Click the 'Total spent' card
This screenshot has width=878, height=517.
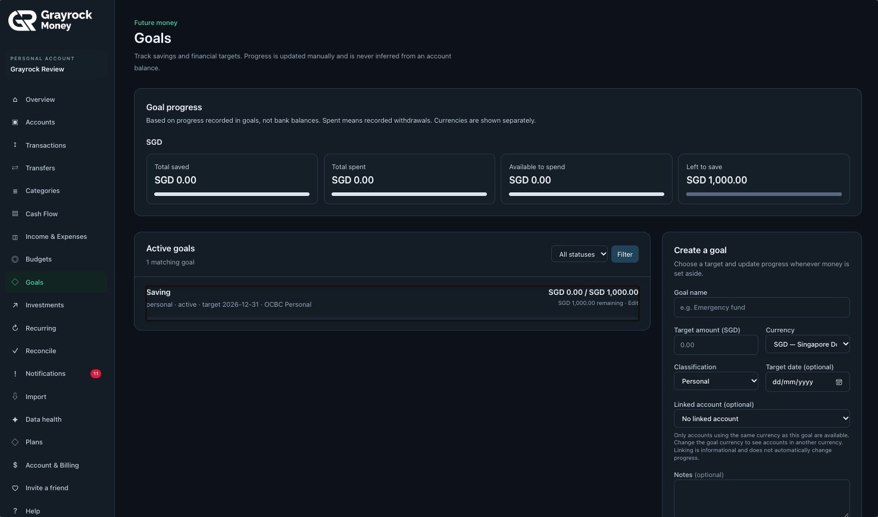tap(409, 179)
